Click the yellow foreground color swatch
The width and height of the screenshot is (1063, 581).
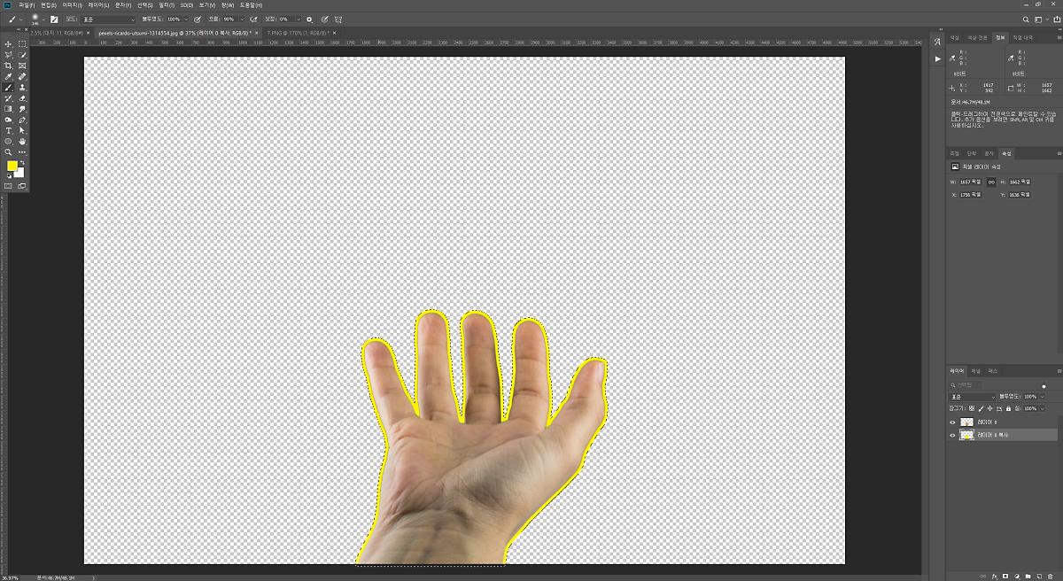[x=12, y=166]
